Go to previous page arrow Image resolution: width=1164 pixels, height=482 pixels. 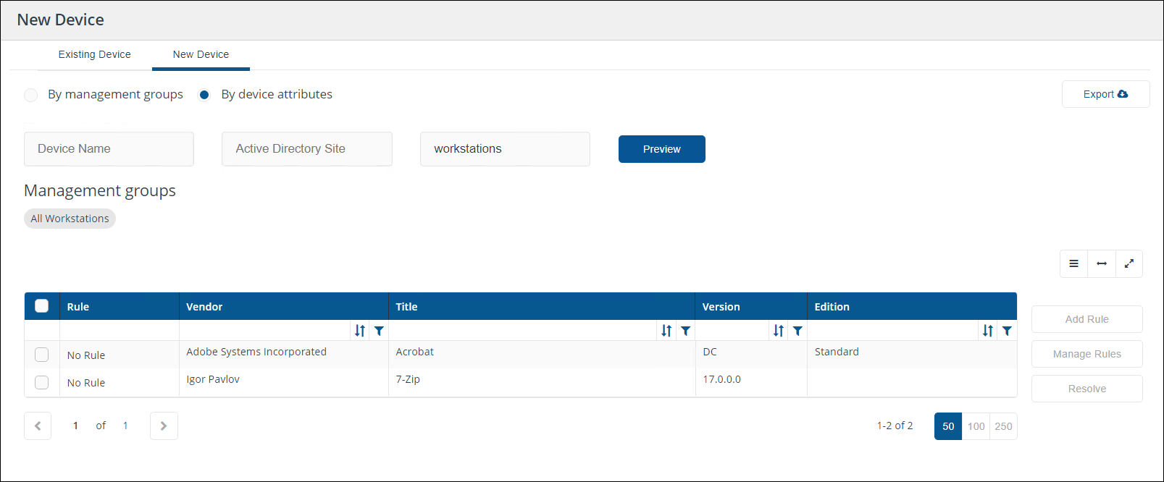point(38,426)
